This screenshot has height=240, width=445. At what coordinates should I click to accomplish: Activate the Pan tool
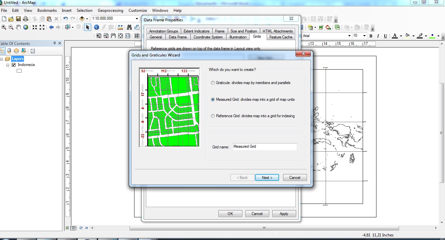point(18,27)
